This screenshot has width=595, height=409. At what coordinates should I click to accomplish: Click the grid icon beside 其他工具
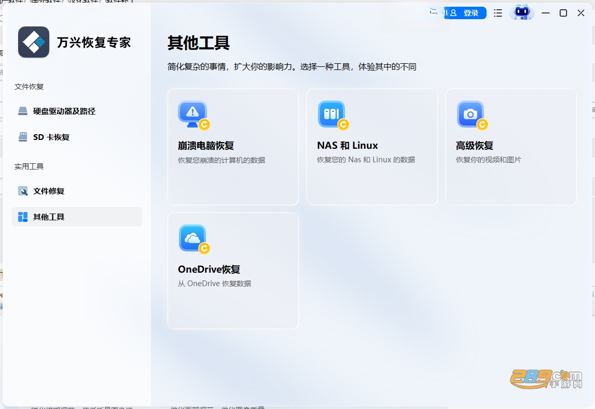[x=23, y=217]
